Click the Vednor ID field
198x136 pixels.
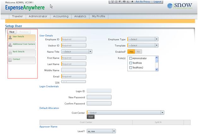(x=74, y=45)
